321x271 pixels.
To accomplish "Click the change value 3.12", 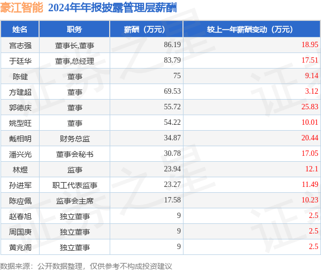I will pos(311,91).
